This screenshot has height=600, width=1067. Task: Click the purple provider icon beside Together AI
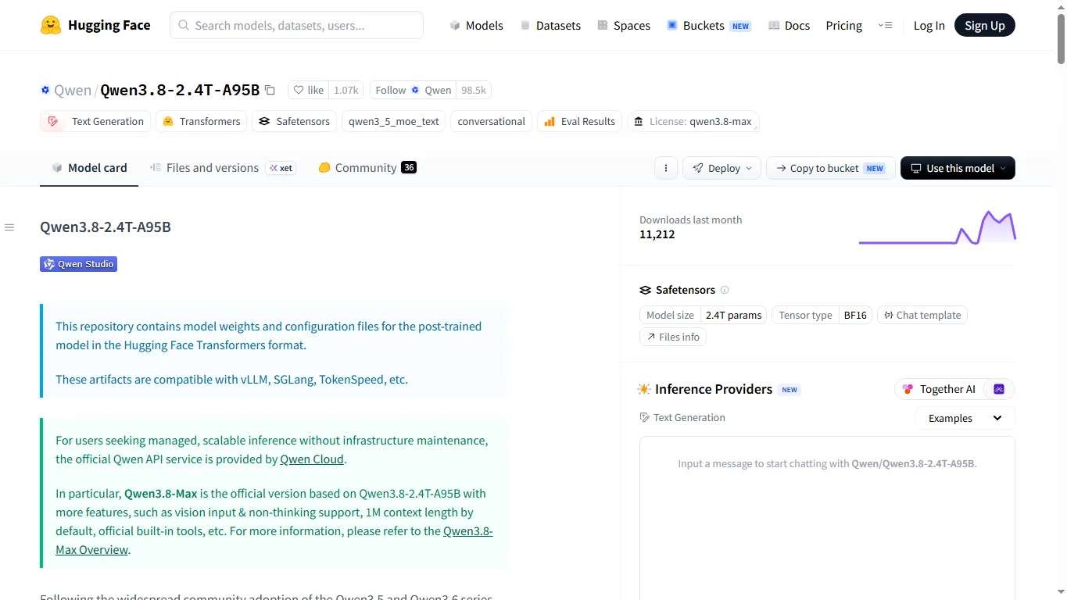998,389
